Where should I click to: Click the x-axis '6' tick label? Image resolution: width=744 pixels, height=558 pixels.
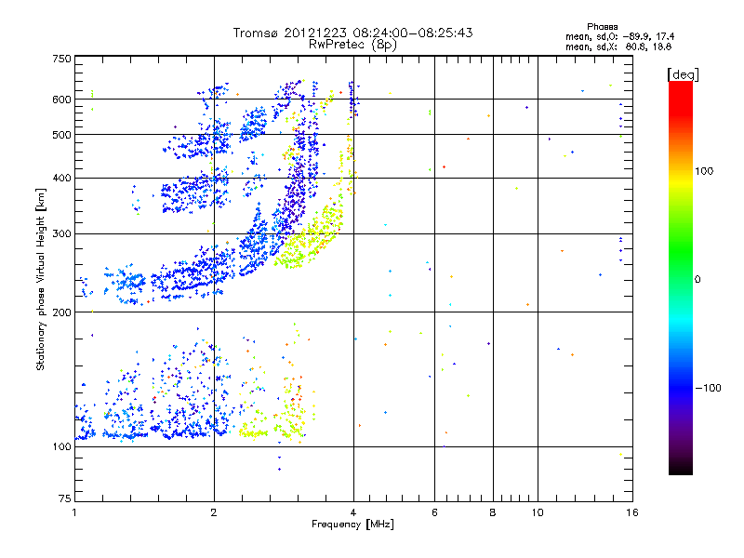[434, 512]
